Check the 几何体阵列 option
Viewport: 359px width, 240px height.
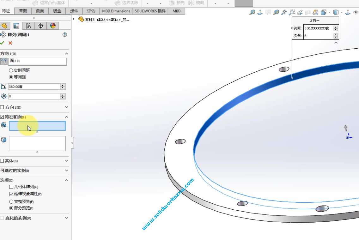tap(11, 187)
